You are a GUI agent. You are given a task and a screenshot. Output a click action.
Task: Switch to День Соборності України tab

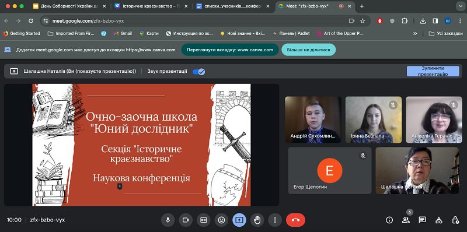[70, 6]
